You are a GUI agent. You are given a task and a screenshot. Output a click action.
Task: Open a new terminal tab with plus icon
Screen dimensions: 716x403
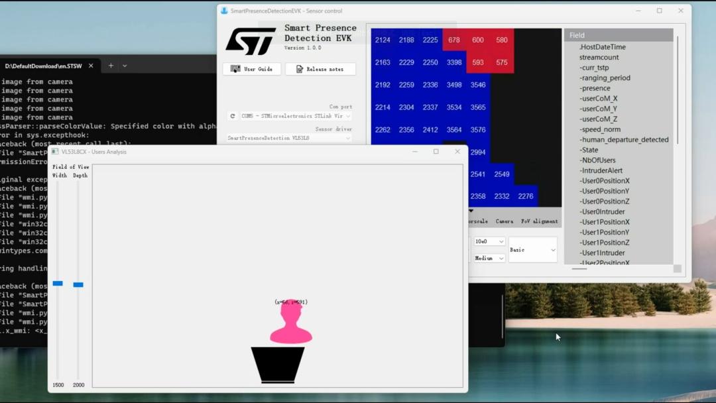coord(111,66)
